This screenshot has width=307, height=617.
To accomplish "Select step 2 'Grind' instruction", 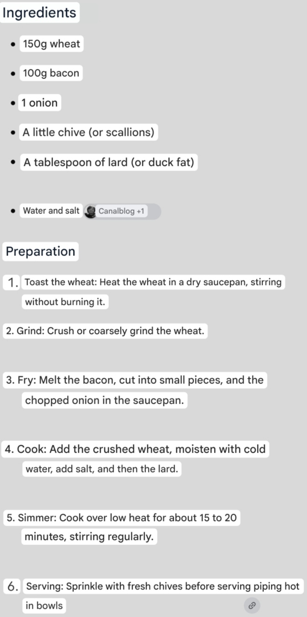I will coord(105,331).
